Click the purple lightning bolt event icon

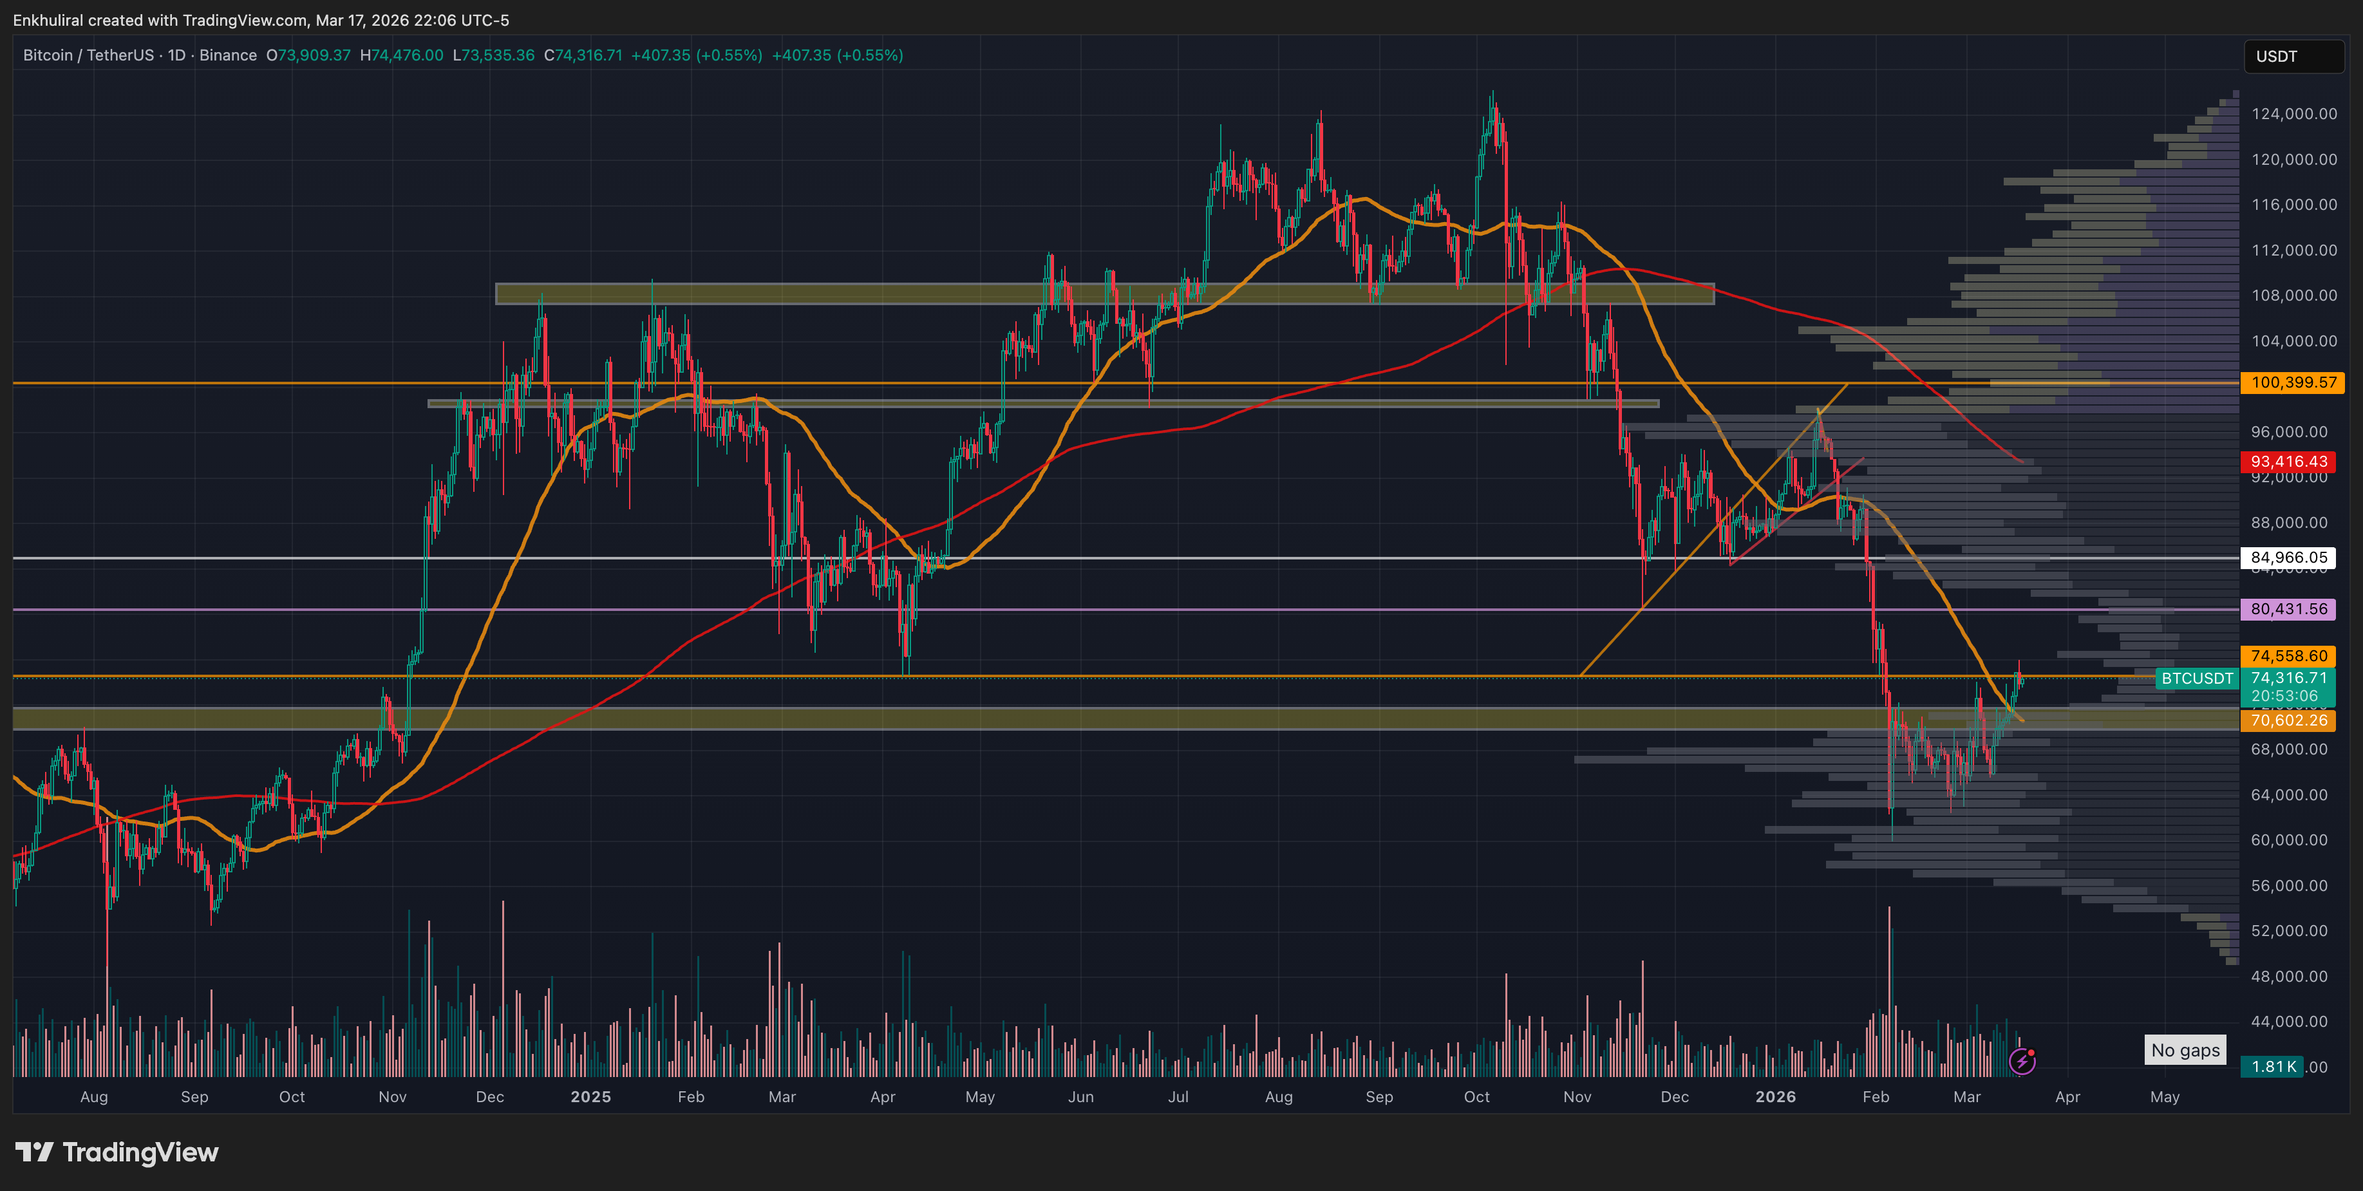pyautogui.click(x=2022, y=1061)
